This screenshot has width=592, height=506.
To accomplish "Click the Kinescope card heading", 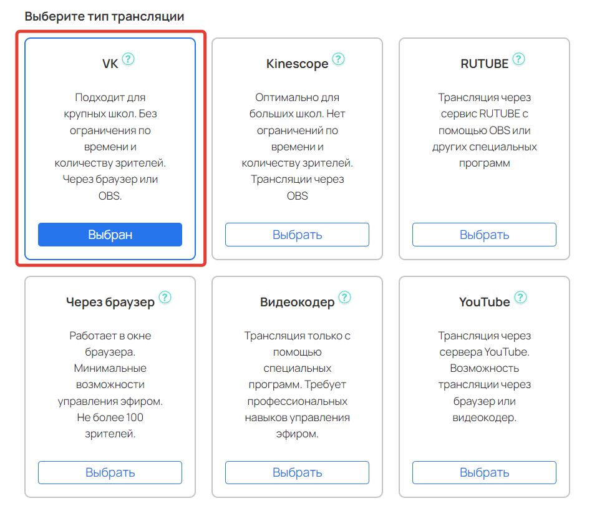I will coord(297,64).
